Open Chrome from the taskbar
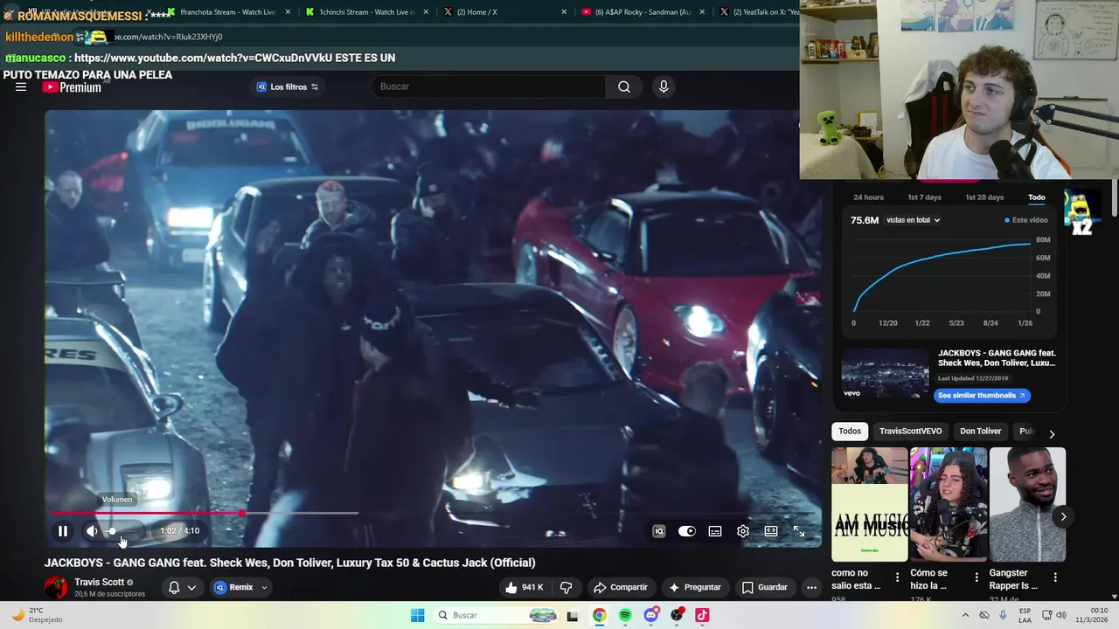This screenshot has height=629, width=1119. [599, 615]
